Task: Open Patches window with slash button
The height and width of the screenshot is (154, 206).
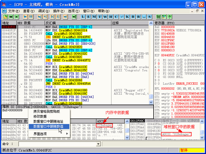Action: (x=122, y=17)
